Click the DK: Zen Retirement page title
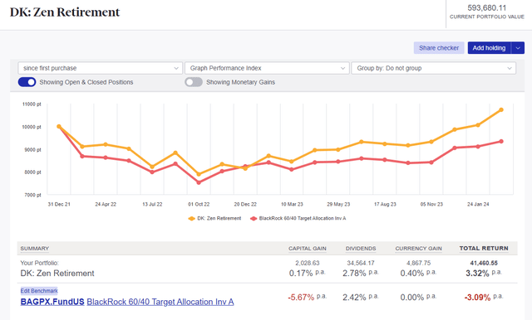Screen dimensions: 532x320 click(65, 12)
